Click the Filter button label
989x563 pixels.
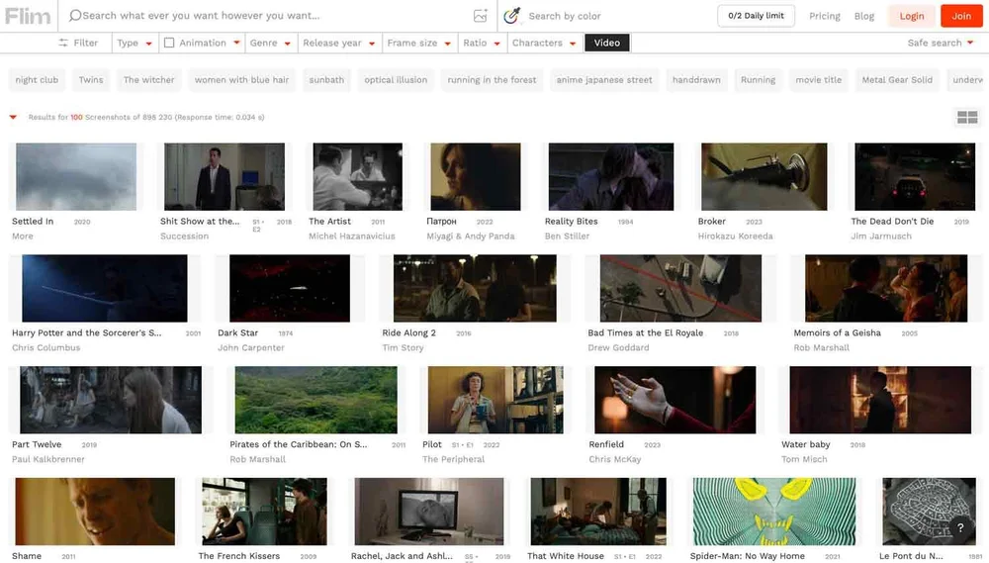point(86,43)
